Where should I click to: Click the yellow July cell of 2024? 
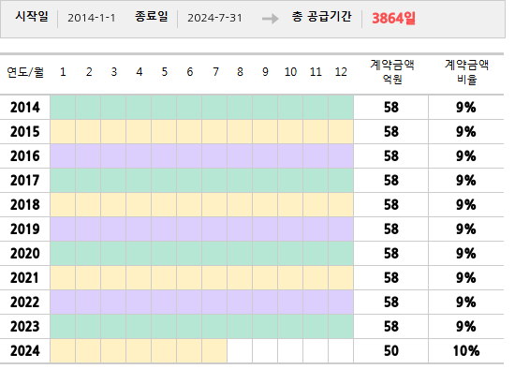(214, 350)
